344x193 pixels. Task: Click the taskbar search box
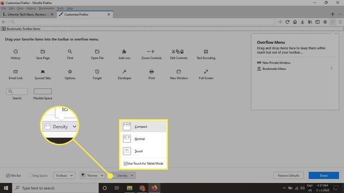point(55,188)
